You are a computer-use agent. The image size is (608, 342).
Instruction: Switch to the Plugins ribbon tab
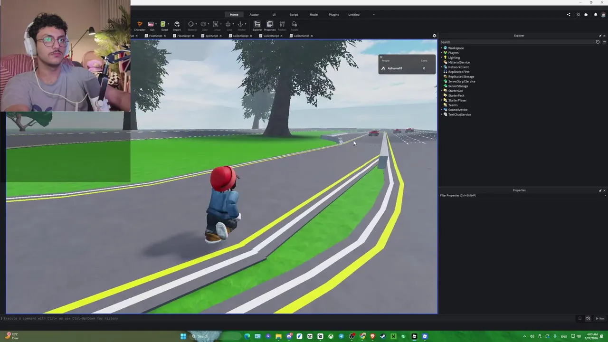[x=334, y=15]
